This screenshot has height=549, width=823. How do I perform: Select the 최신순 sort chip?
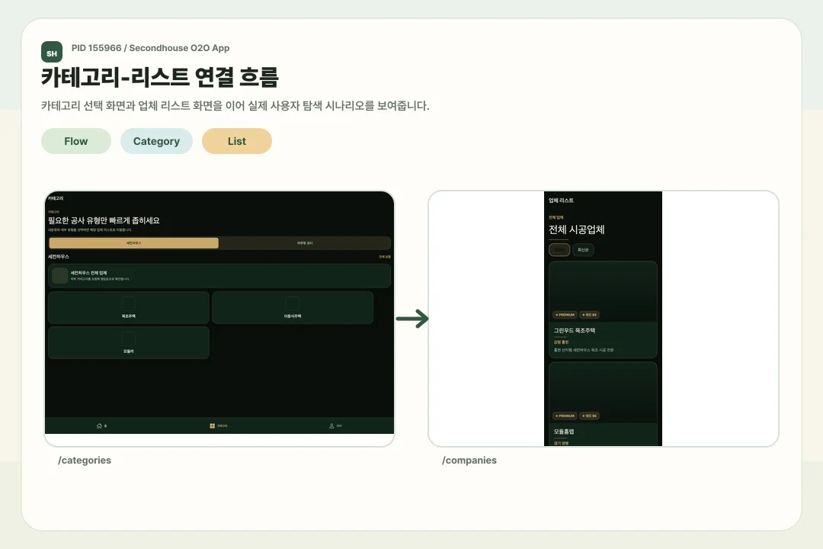[583, 250]
